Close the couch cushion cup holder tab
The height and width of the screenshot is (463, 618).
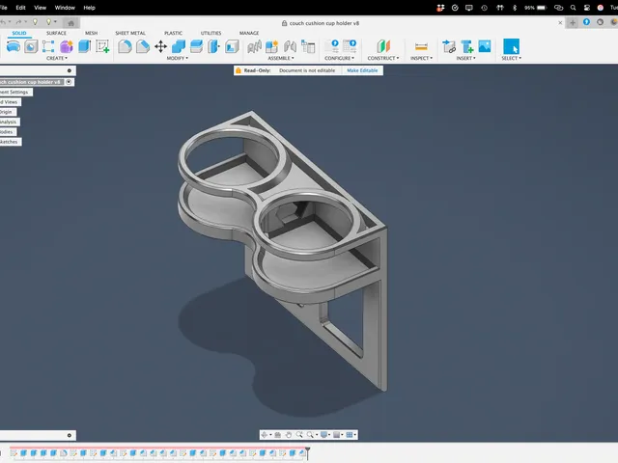pos(560,23)
